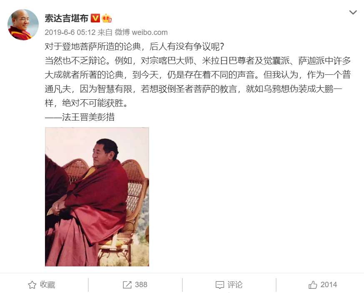Open the post options chevron menu
Image resolution: width=364 pixels, height=293 pixels.
[x=353, y=12]
